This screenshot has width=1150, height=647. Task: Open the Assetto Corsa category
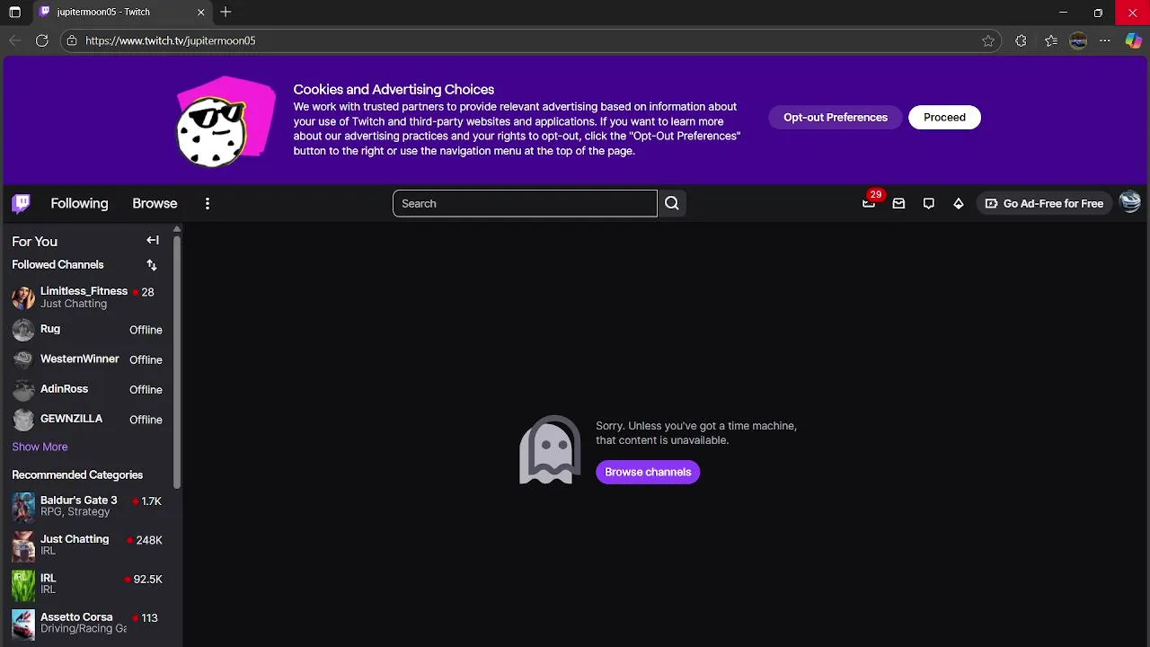click(76, 617)
